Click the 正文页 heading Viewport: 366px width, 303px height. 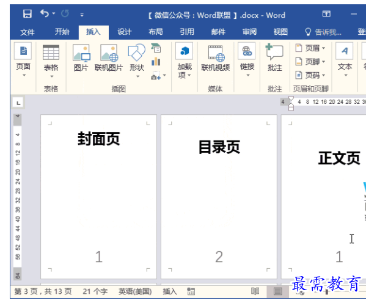point(339,158)
